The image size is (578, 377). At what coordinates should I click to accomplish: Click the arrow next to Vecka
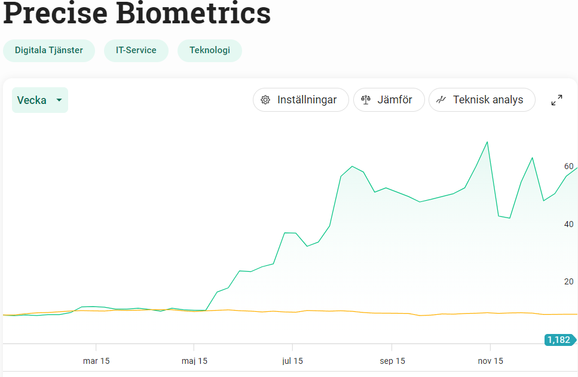[x=59, y=100]
